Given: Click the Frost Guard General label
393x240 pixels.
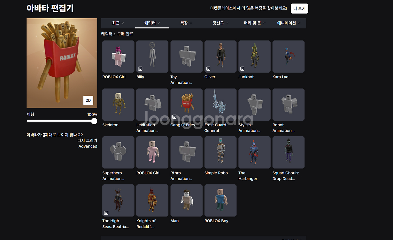Looking at the screenshot, I should (215, 128).
